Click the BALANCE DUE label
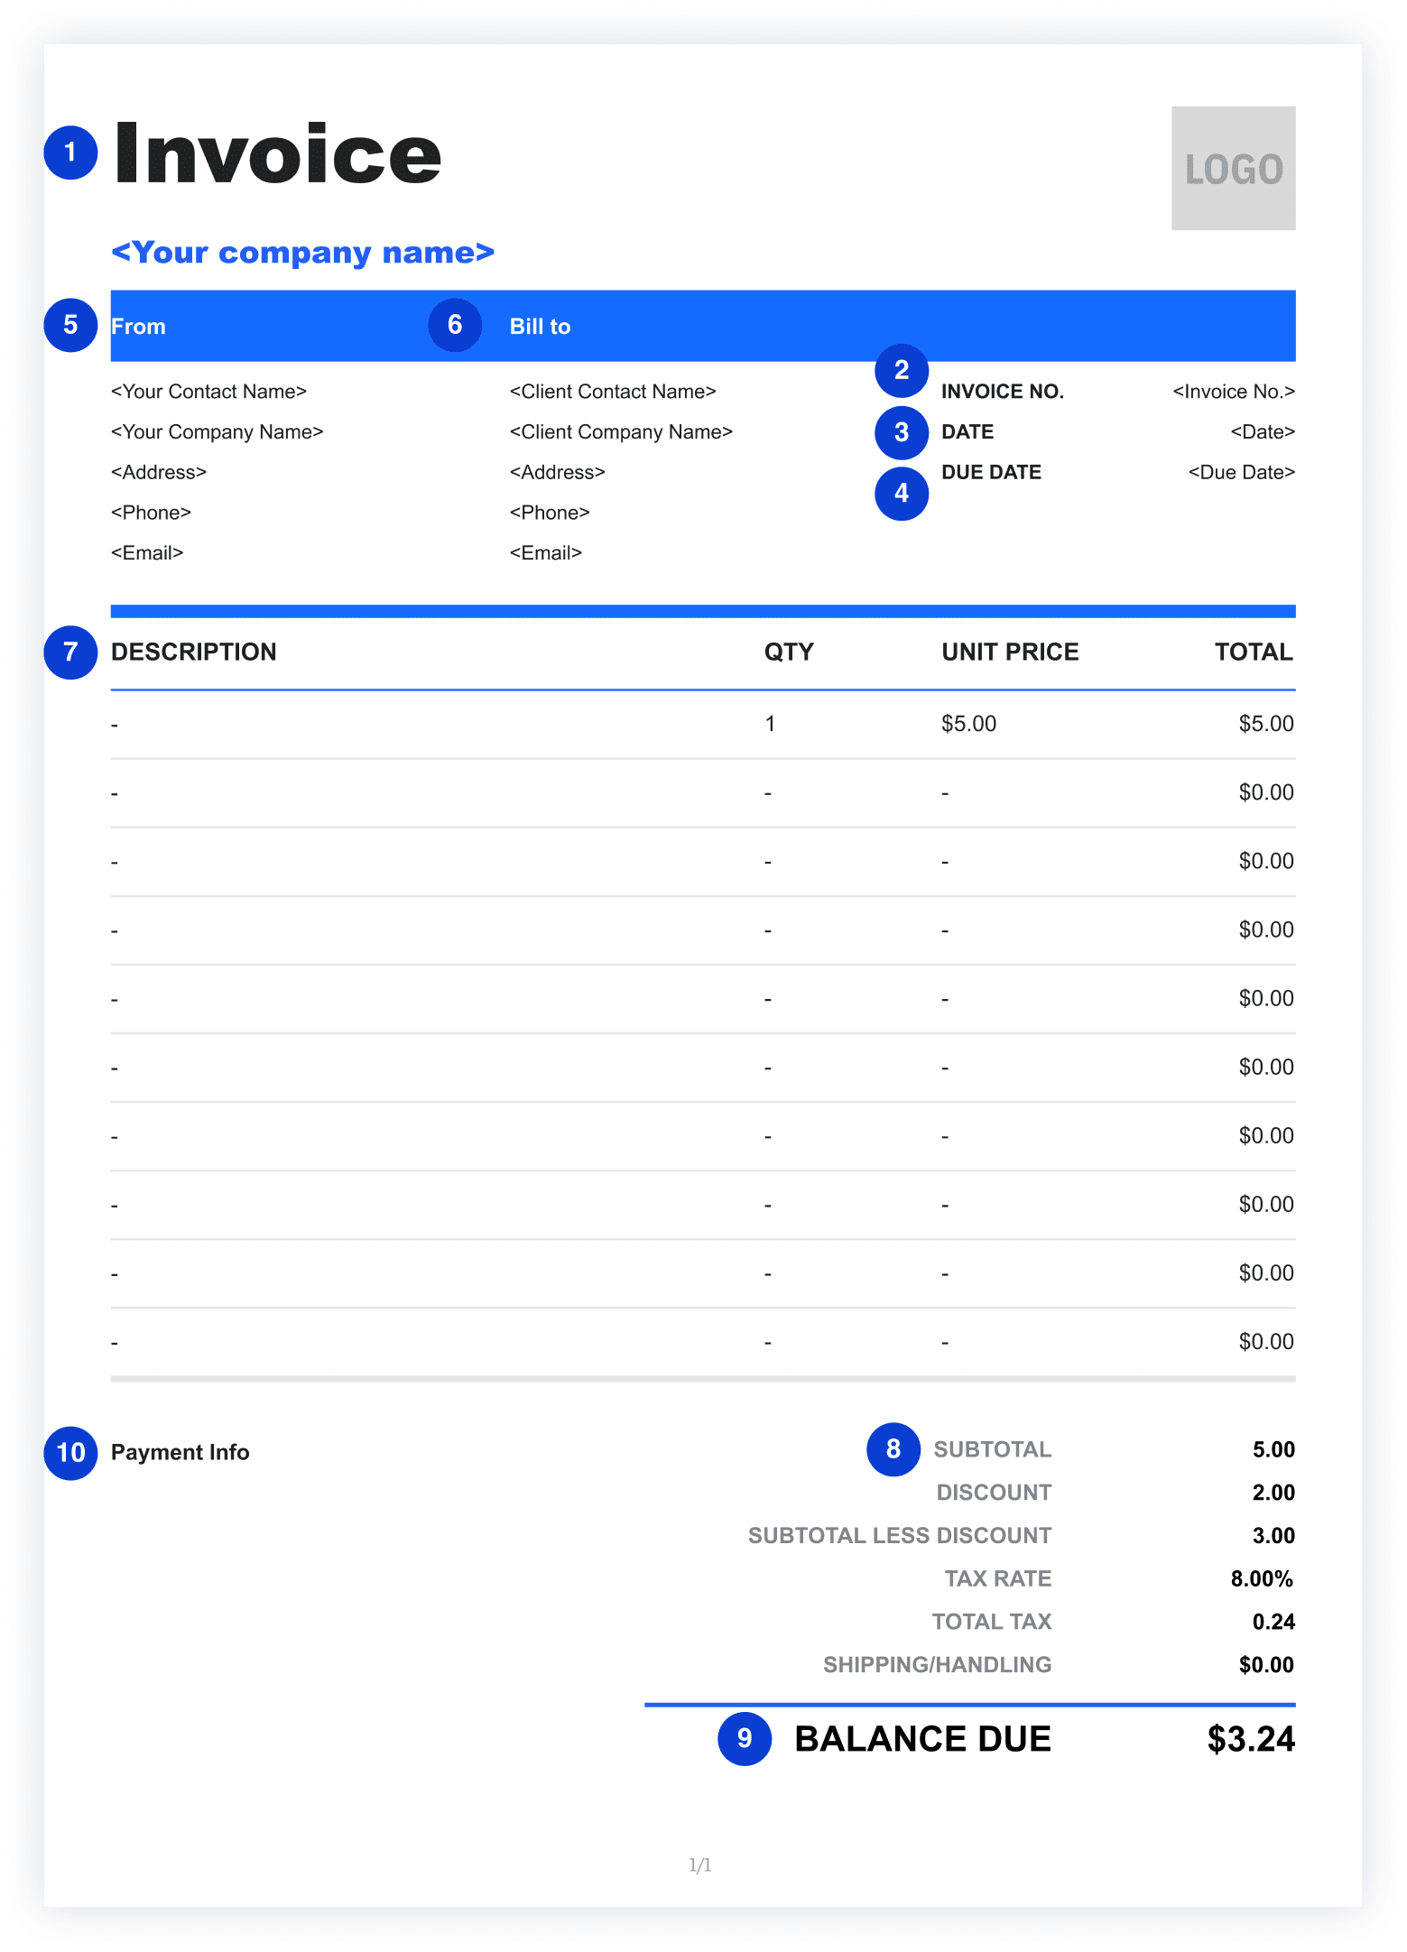1407x1952 pixels. tap(922, 1739)
